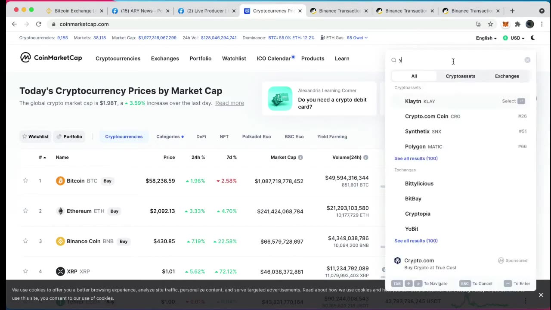The width and height of the screenshot is (551, 310).
Task: Open MetaMask fox extension
Action: (x=506, y=24)
